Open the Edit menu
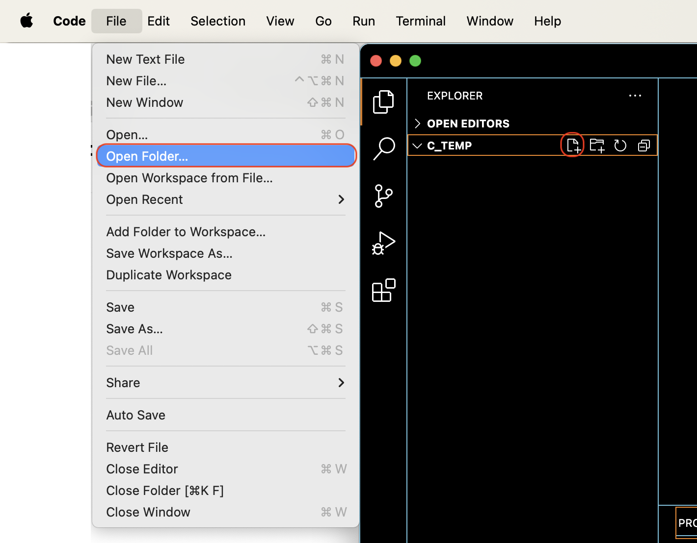 [159, 21]
